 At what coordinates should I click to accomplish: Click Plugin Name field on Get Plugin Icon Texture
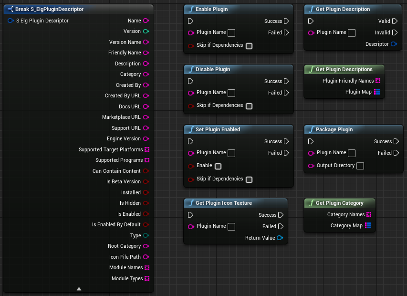tap(231, 226)
